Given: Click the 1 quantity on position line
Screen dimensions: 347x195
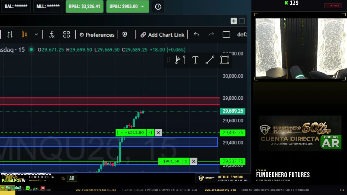Looking at the screenshot, I should [x=186, y=161].
